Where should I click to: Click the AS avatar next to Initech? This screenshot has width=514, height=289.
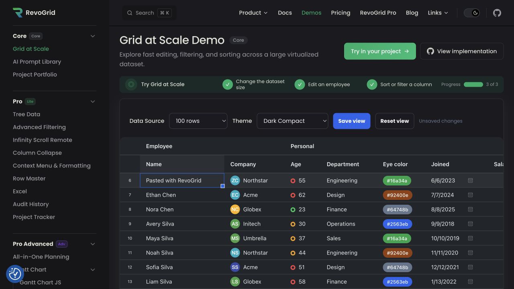(x=235, y=224)
